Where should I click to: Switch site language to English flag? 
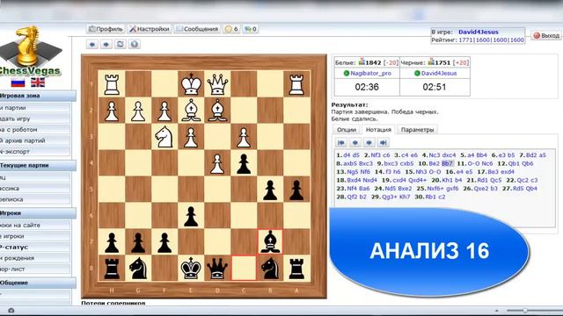pos(38,83)
